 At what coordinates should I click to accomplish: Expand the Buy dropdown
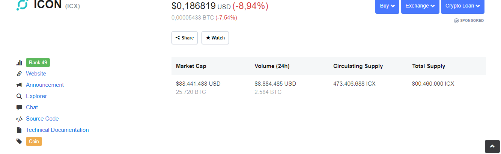(387, 6)
